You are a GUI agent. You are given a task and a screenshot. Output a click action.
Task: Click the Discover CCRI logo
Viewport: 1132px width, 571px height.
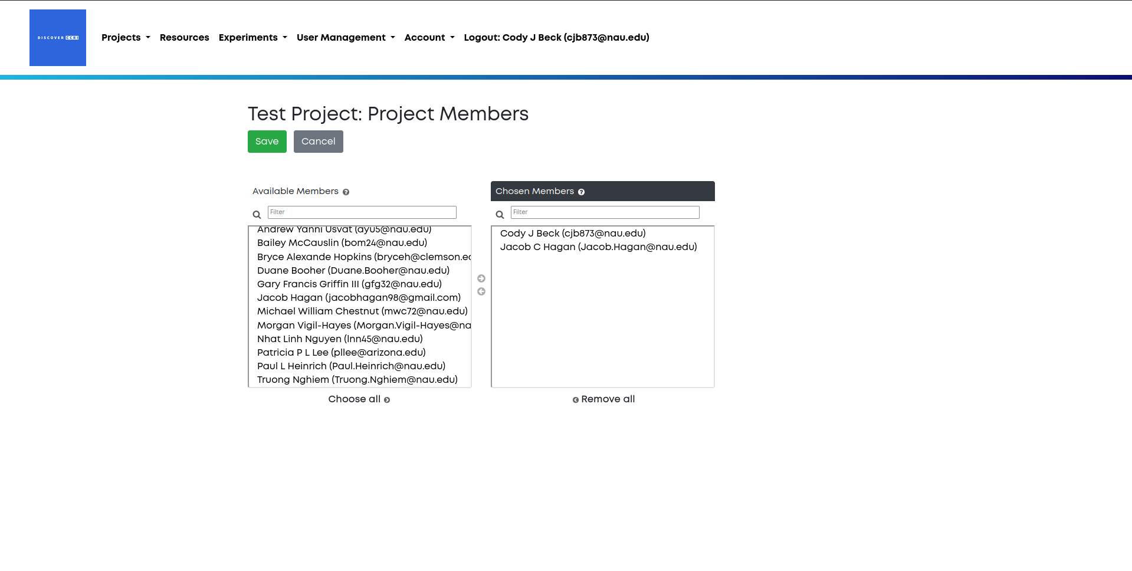(58, 38)
